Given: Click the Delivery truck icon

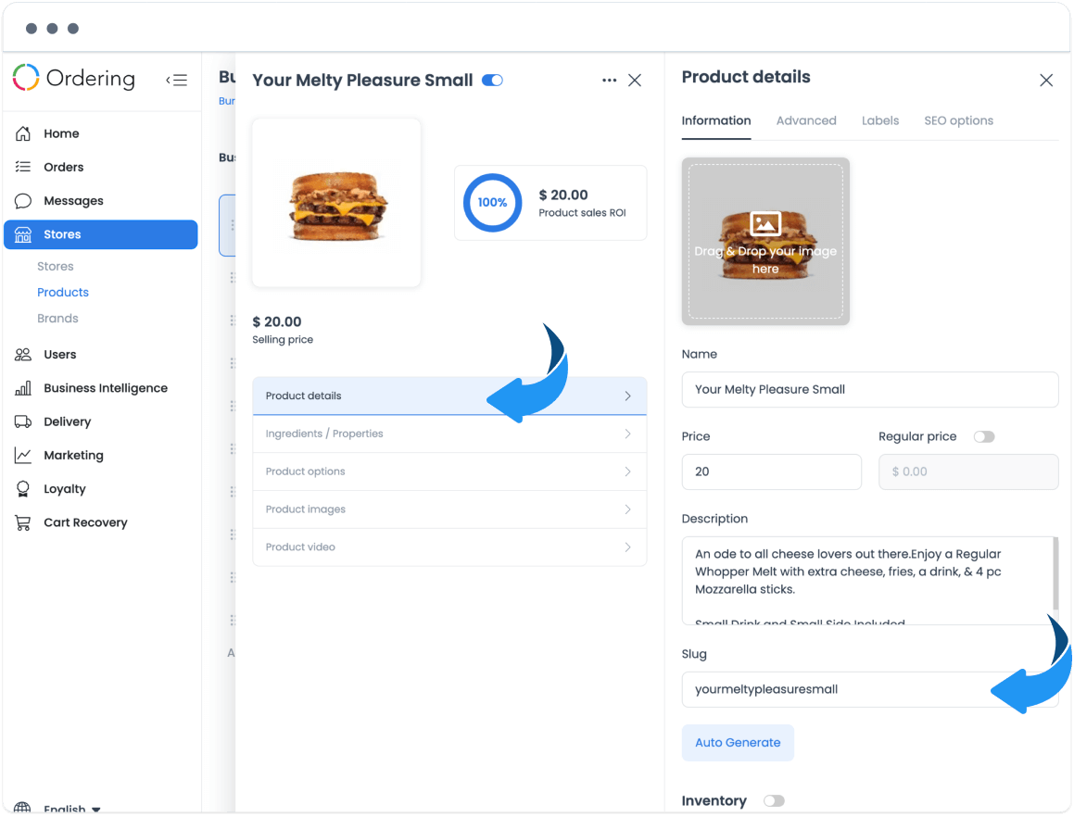Looking at the screenshot, I should 23,421.
